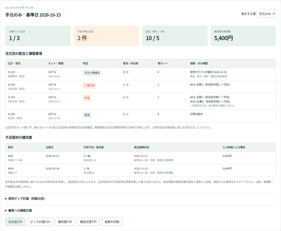Click the required date 2026-10-19 for MUG

coord(52,169)
